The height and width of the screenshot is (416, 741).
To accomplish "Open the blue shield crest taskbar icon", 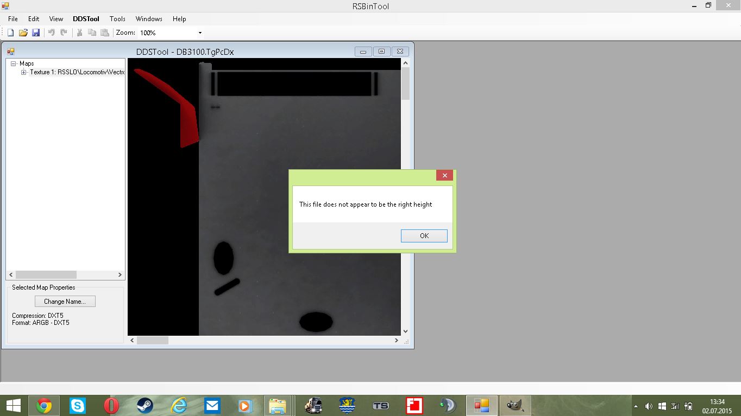I will point(347,406).
